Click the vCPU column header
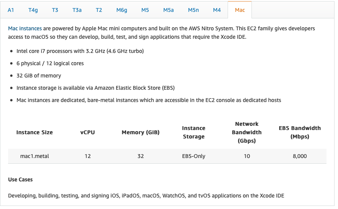Image resolution: width=338 pixels, height=209 pixels. 88,132
